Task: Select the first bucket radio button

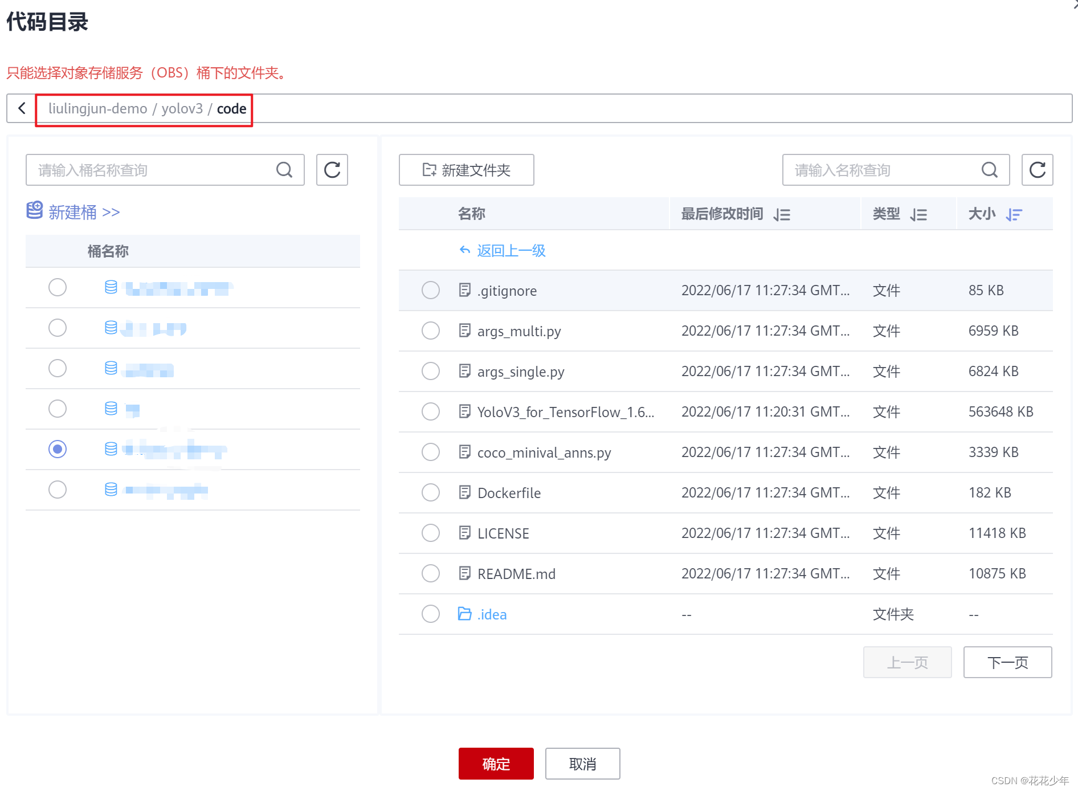Action: click(58, 287)
